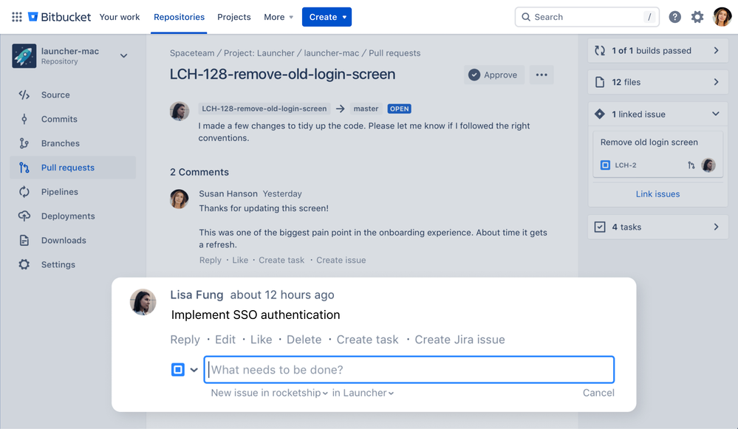This screenshot has height=429, width=738.
Task: Click the Commits icon in sidebar
Action: tap(24, 119)
